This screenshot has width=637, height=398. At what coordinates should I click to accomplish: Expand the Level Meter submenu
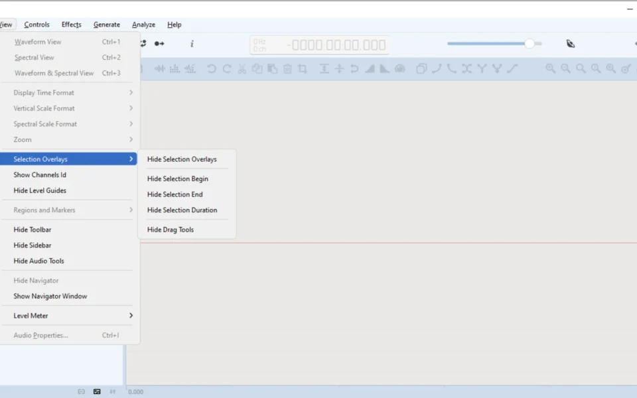68,316
